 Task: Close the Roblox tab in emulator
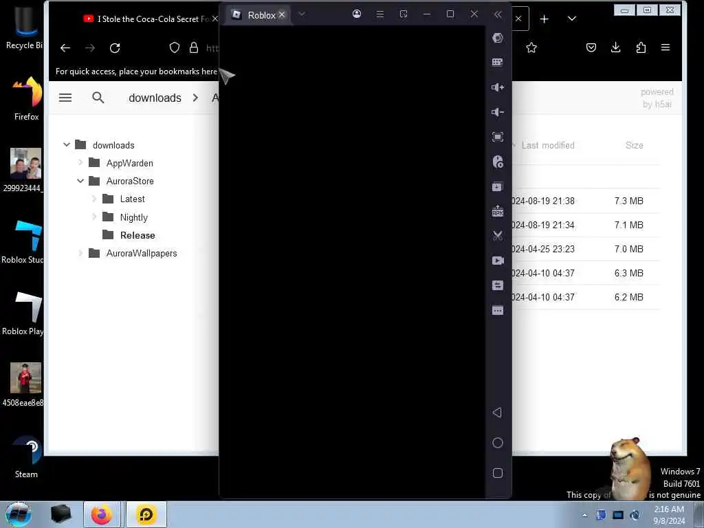pos(281,14)
